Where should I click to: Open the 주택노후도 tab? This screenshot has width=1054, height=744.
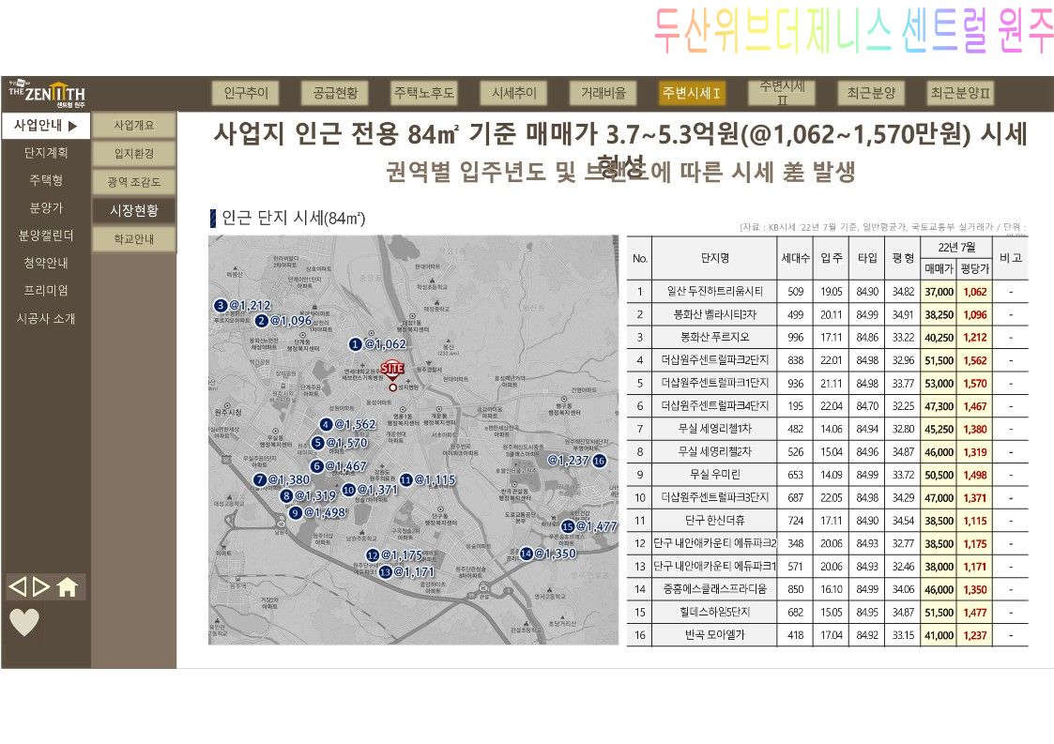[x=424, y=93]
